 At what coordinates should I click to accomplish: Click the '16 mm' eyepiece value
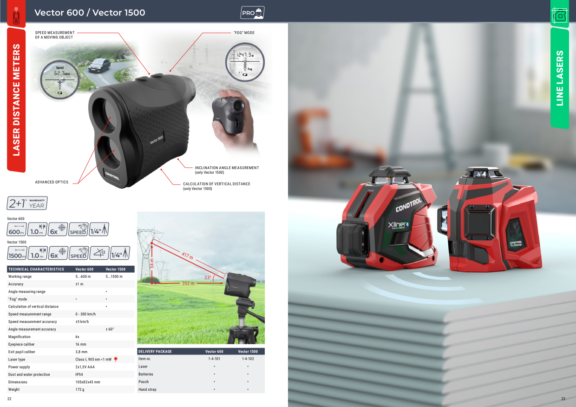pos(81,344)
